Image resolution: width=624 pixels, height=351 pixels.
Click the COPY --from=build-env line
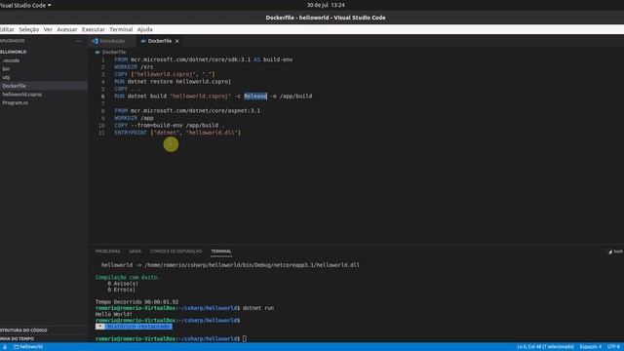pos(169,126)
